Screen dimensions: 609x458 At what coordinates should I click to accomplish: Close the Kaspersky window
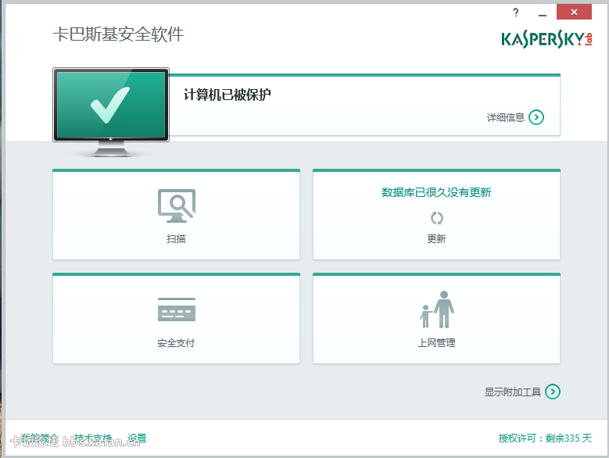[574, 12]
